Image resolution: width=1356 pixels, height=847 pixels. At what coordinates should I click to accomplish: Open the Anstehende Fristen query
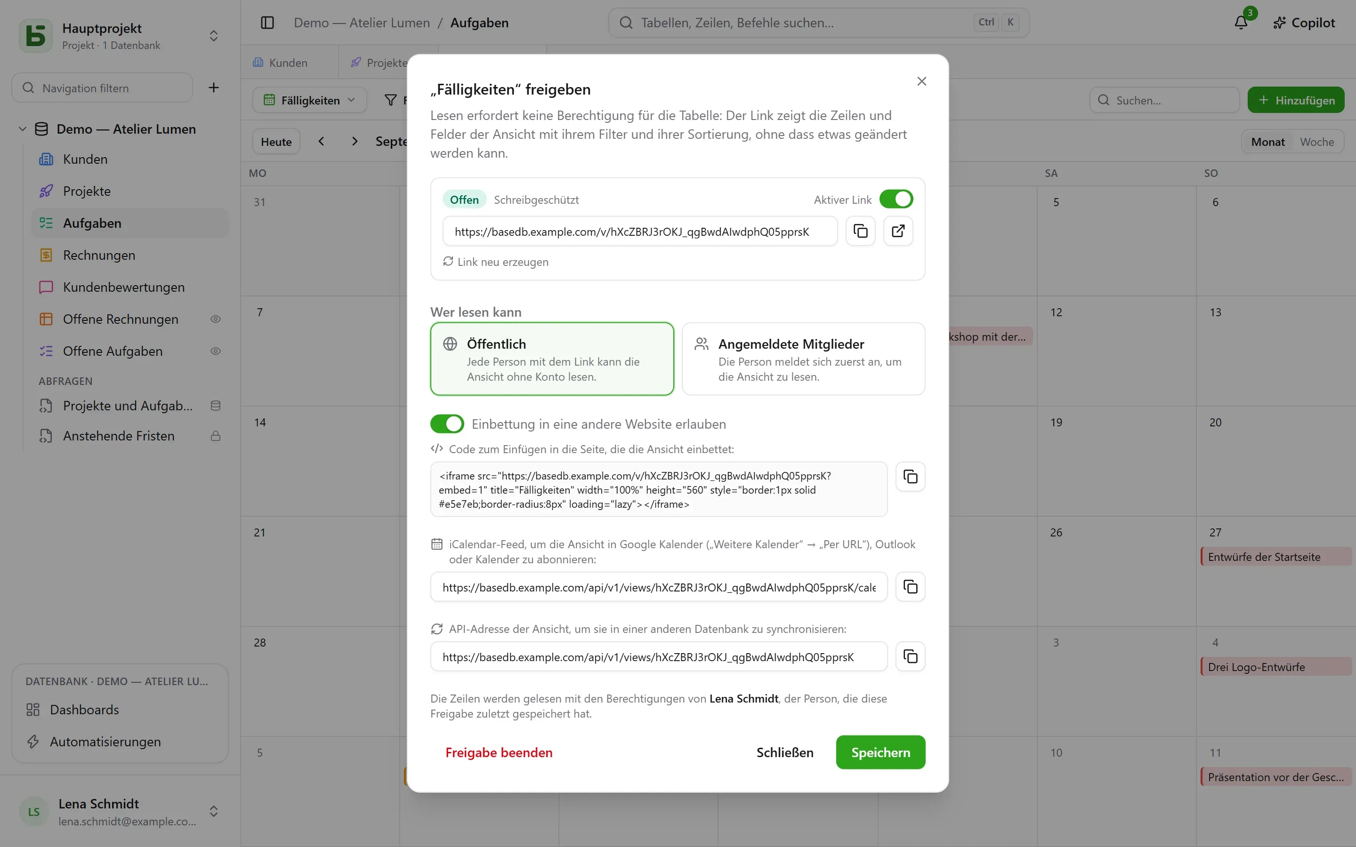130,435
